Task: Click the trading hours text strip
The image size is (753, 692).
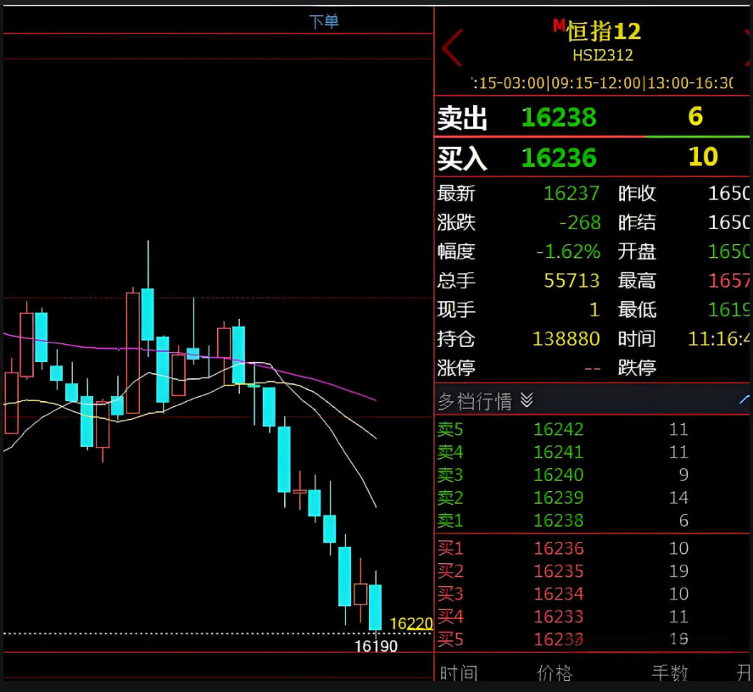Action: coord(602,83)
